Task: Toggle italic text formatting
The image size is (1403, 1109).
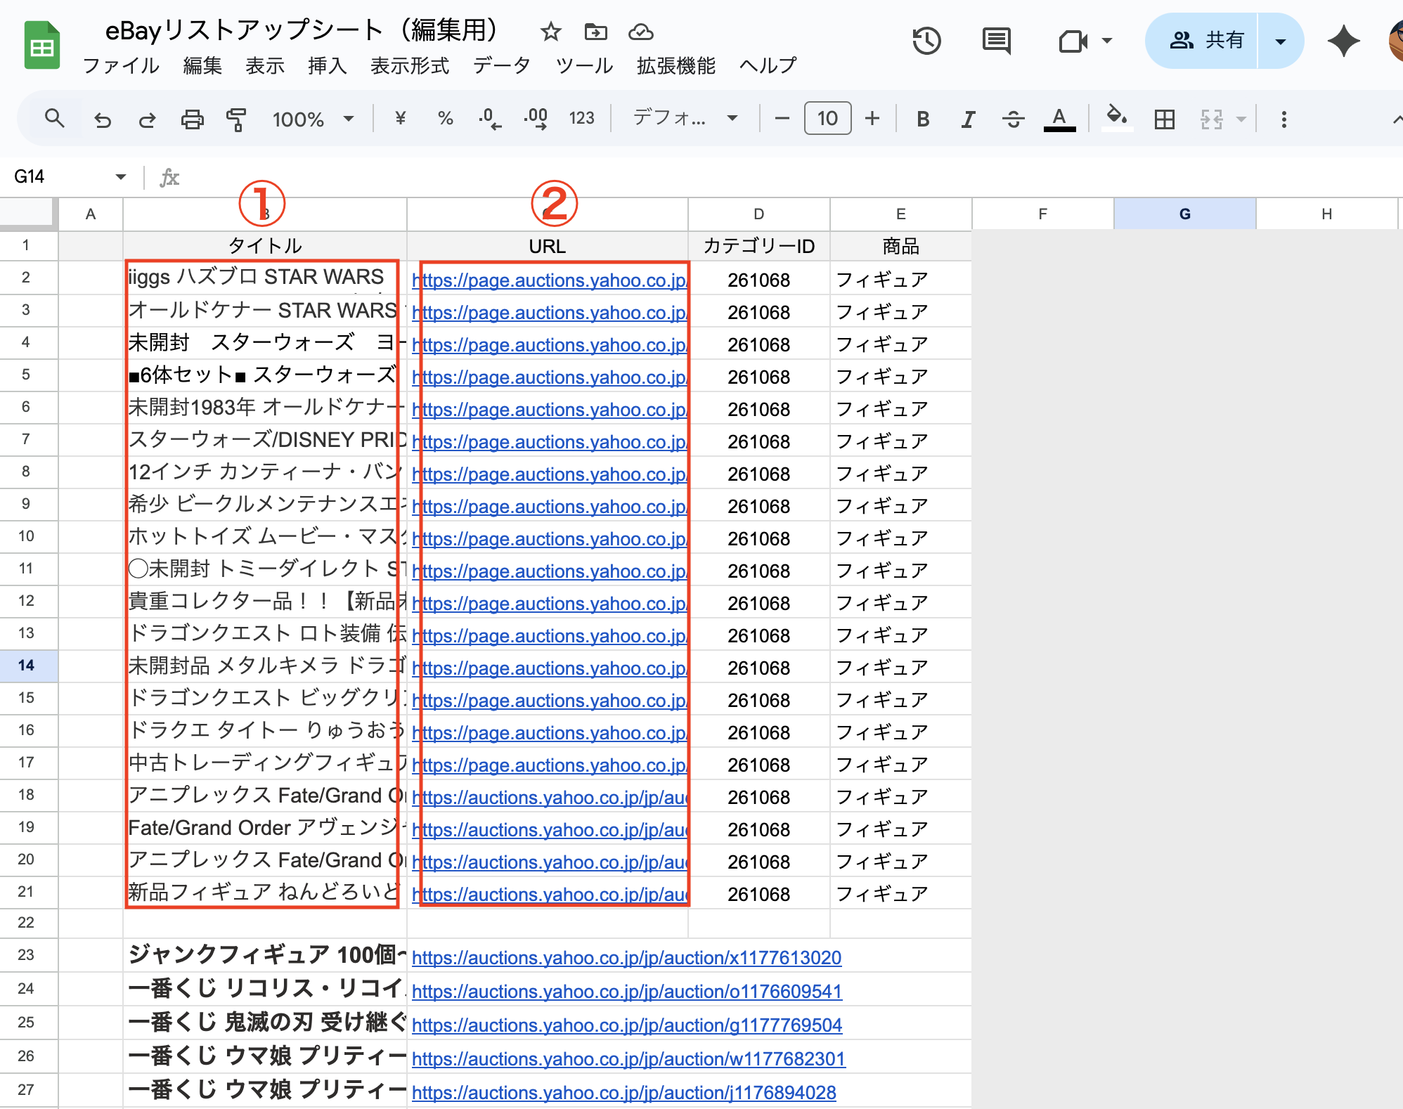Action: coord(968,119)
